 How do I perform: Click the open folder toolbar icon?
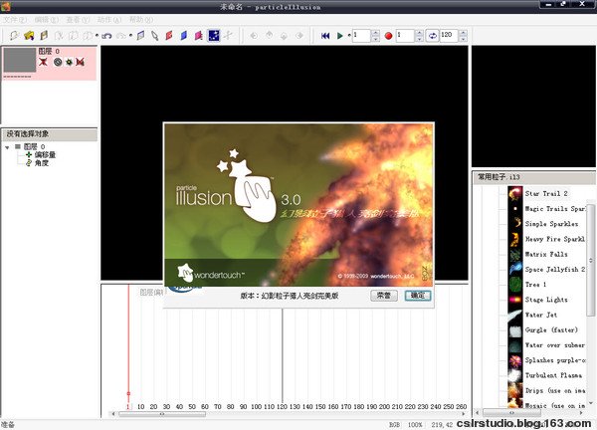[x=29, y=36]
